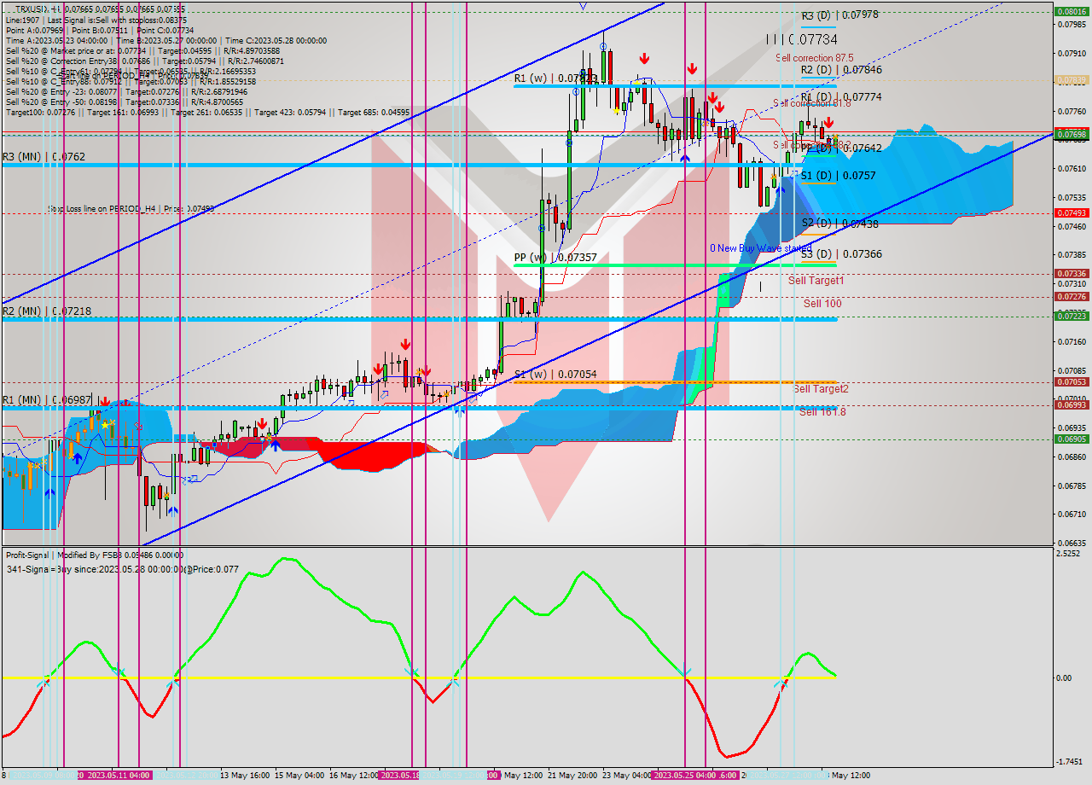The image size is (1092, 785).
Task: Select the red 0.07276 price tag
Action: [x=1071, y=297]
